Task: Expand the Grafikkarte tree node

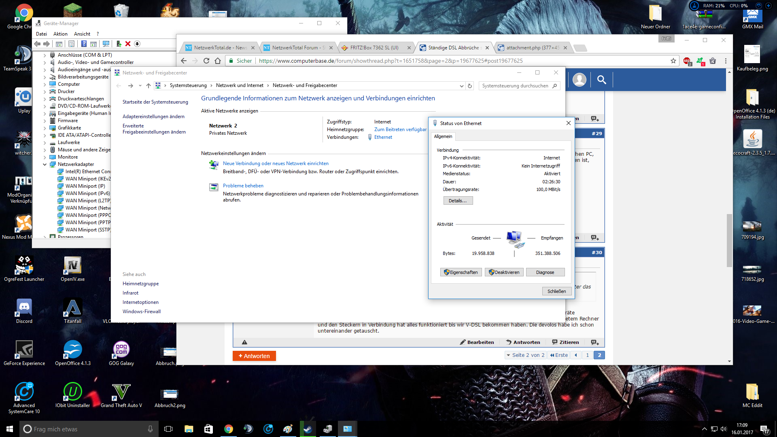Action: tap(45, 128)
